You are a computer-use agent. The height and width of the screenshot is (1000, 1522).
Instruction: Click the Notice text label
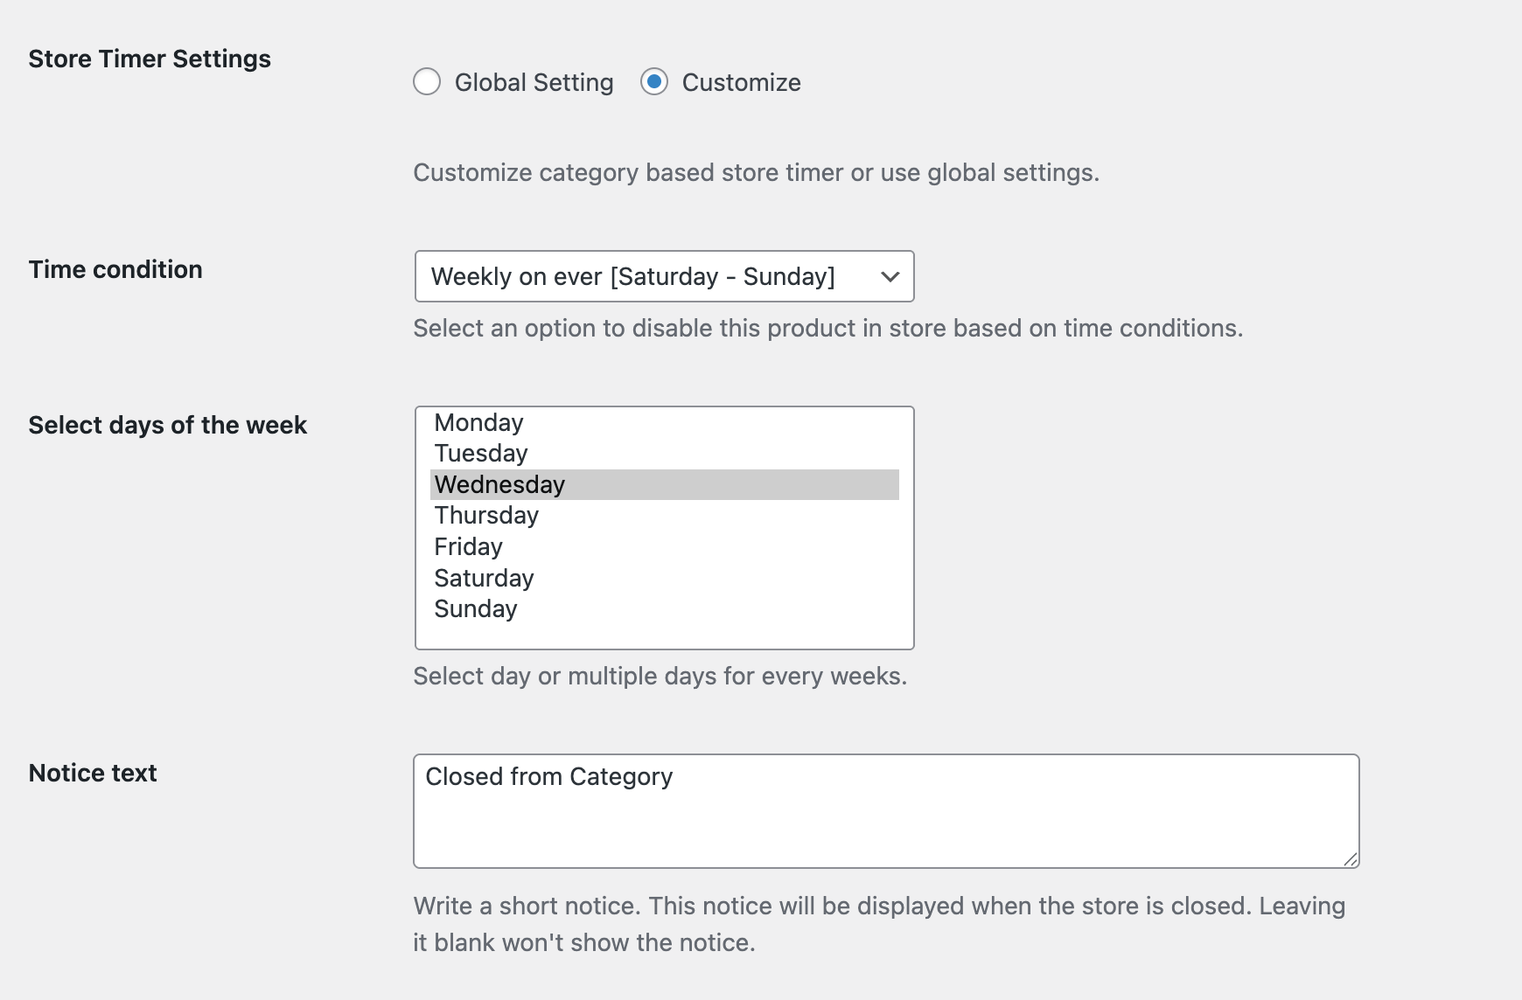(91, 773)
